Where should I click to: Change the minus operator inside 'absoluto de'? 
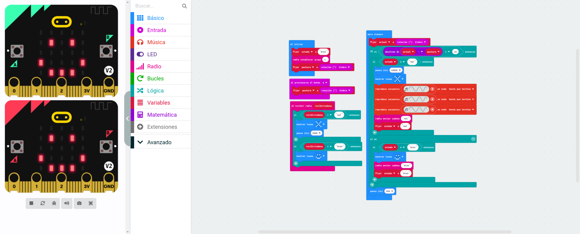pos(420,52)
